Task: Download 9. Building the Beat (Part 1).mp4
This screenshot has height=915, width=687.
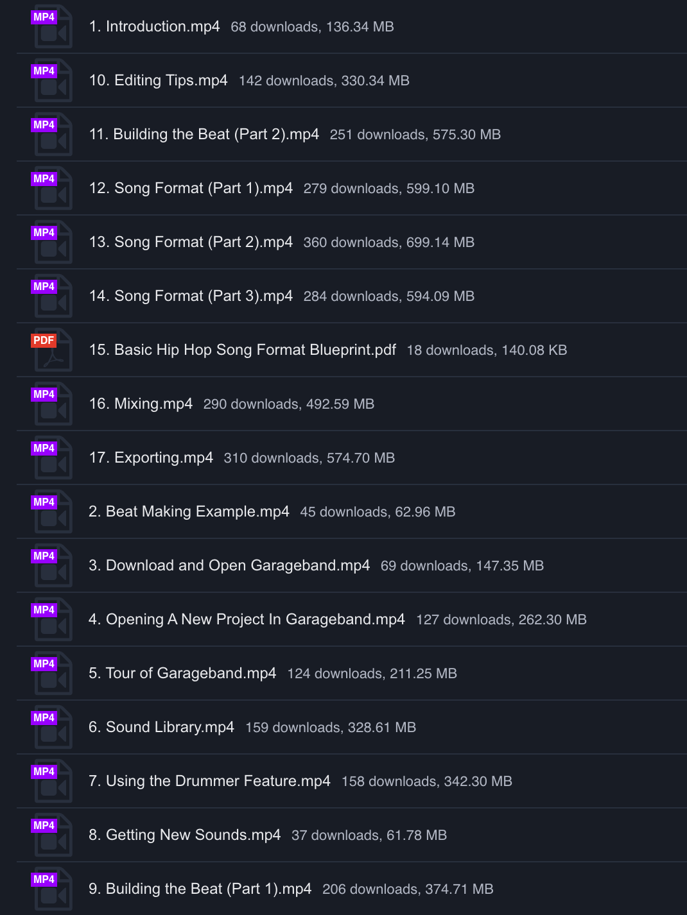Action: click(x=200, y=889)
